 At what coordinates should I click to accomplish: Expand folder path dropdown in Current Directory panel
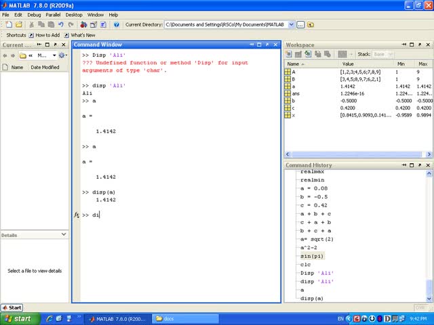[x=53, y=55]
